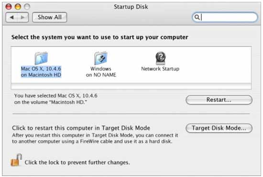263x177 pixels.
Task: Focus the search input field
Action: click(x=225, y=17)
